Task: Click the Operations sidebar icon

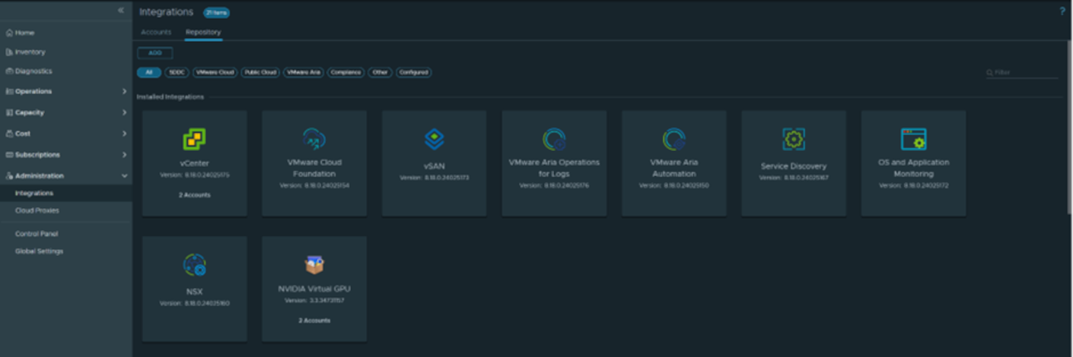Action: point(9,91)
